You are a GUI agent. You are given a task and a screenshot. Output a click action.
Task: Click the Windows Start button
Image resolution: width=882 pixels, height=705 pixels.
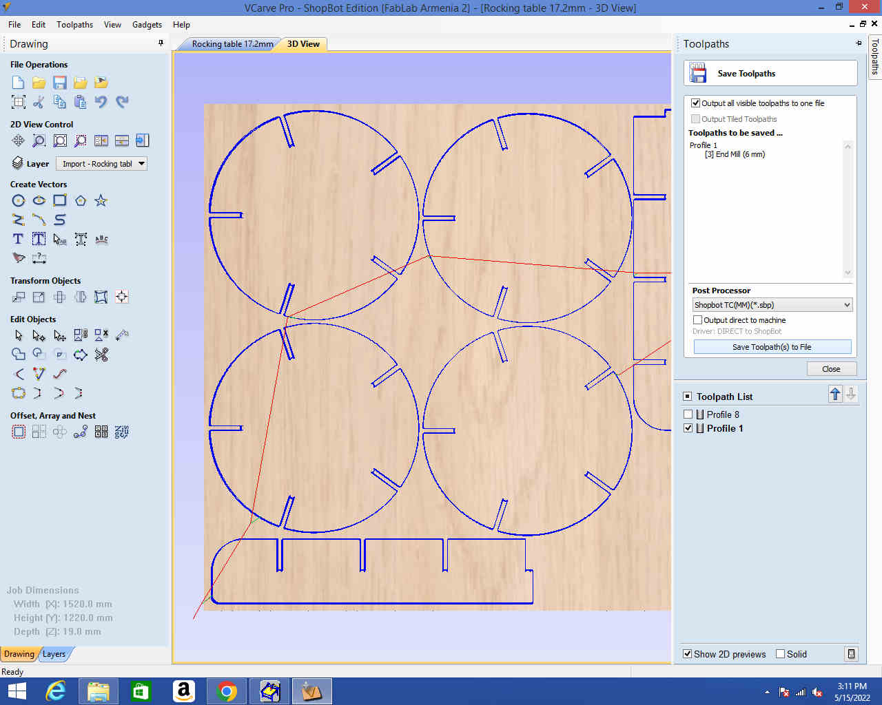pos(17,691)
